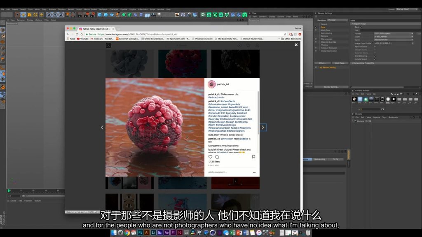422x237 pixels.
Task: Open the Image Color Profile selector
Action: click(393, 43)
